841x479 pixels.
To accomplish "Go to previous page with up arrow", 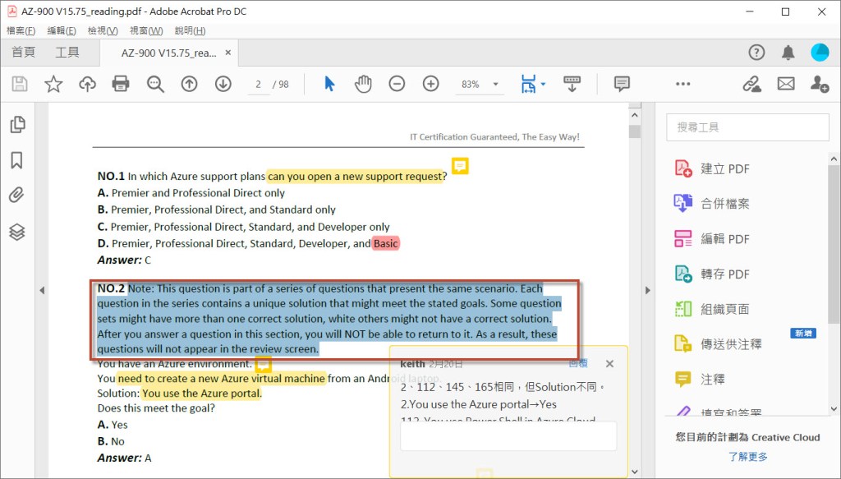I will 189,84.
